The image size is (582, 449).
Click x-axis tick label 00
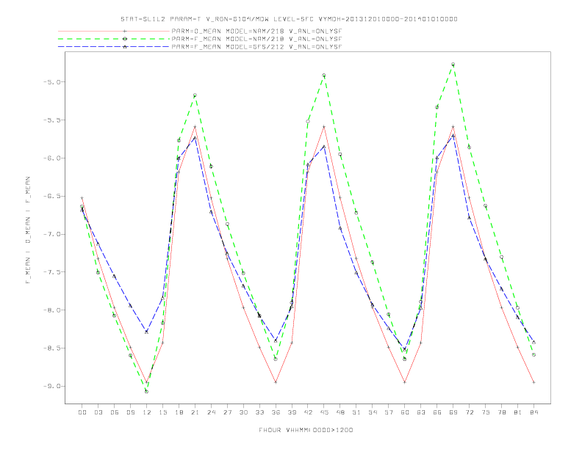point(82,412)
